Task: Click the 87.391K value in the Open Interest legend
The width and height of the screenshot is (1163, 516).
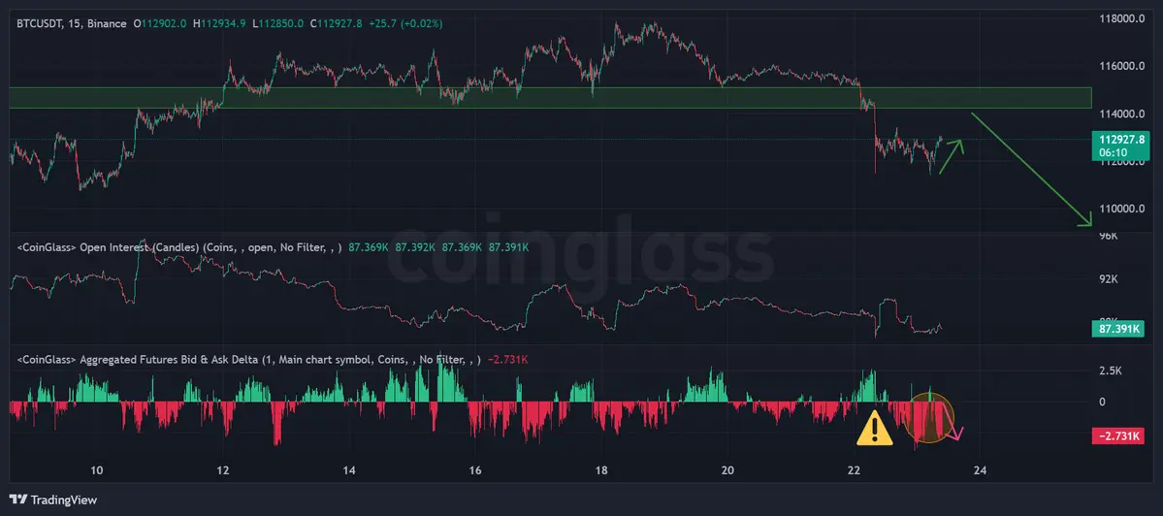Action: coord(508,247)
